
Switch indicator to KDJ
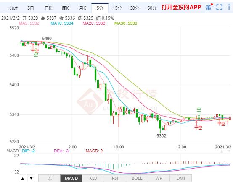pyautogui.click(x=93, y=178)
